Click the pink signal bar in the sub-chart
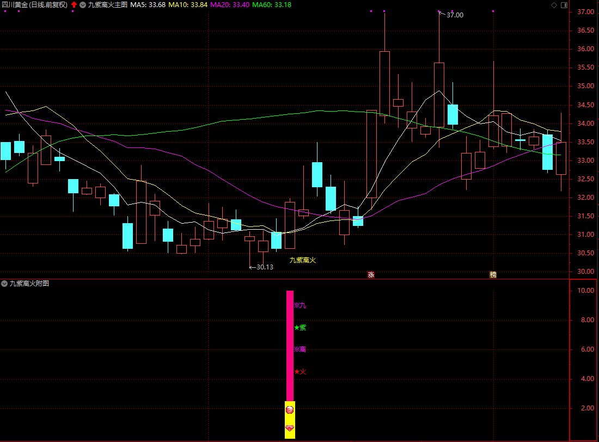The image size is (599, 442). tap(290, 346)
